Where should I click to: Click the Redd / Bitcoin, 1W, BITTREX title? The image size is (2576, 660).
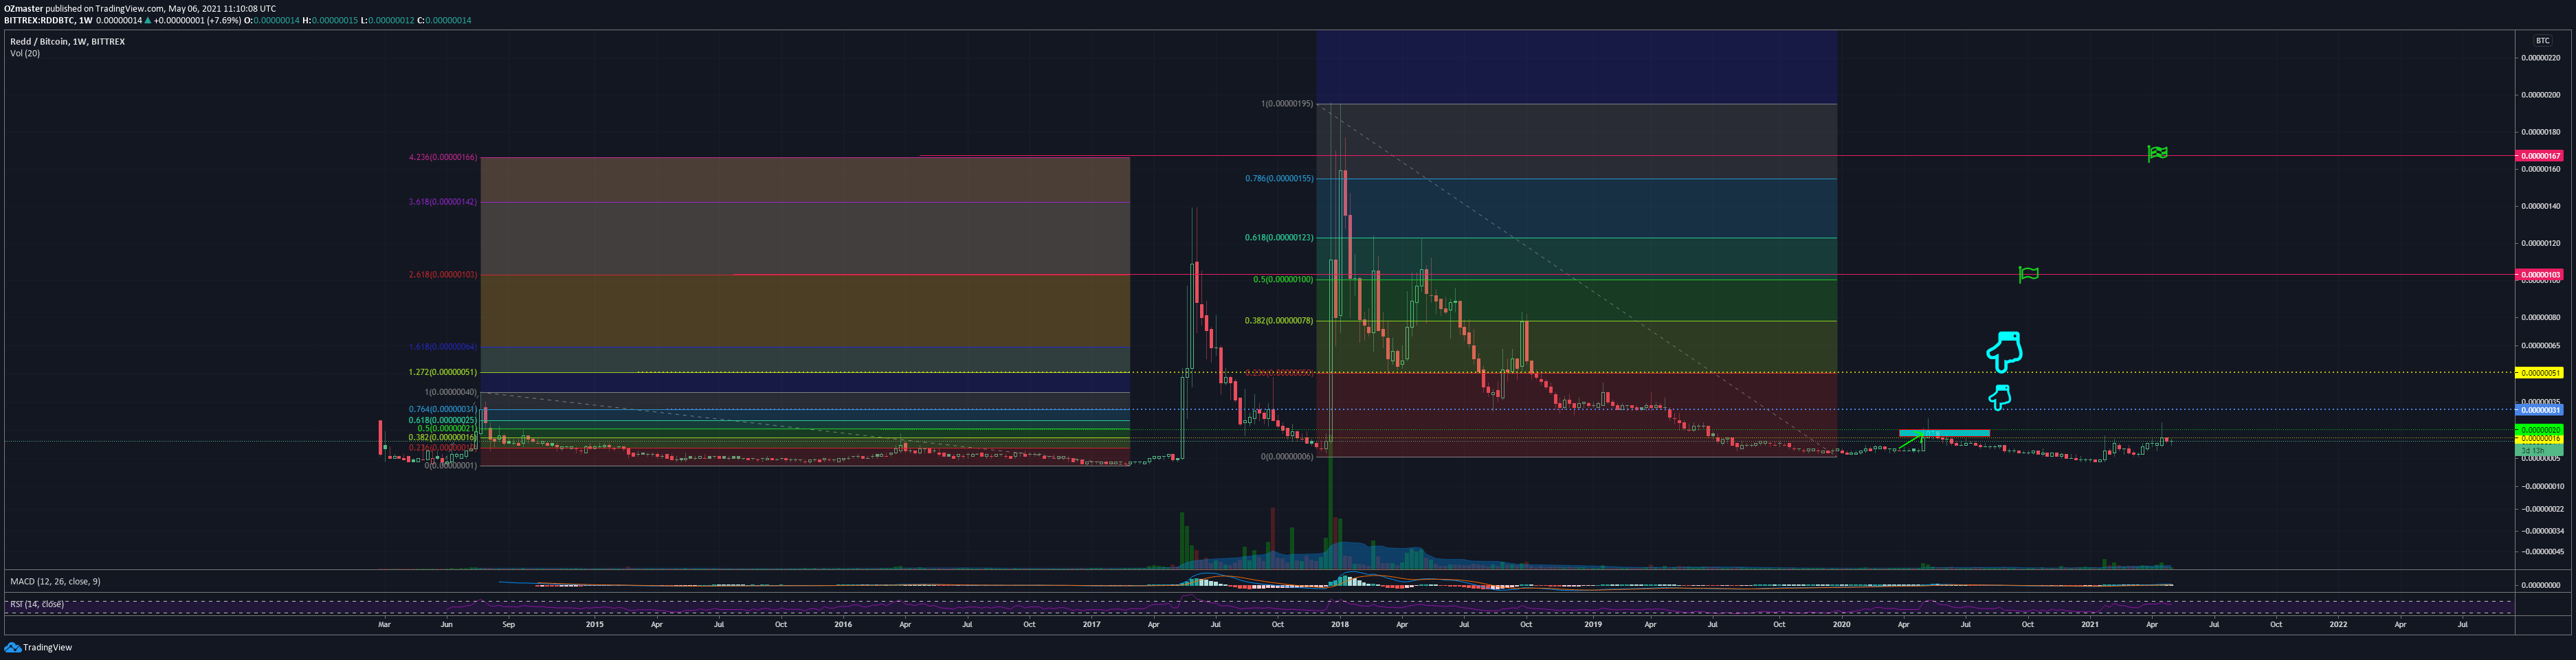point(68,41)
